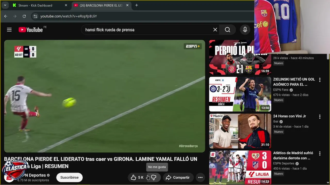
Task: Open 24 Horas con Vini Jr title
Action: point(290,116)
